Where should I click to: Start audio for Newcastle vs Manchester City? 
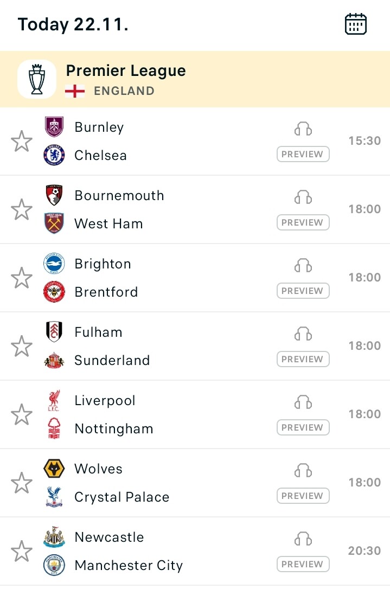[303, 539]
